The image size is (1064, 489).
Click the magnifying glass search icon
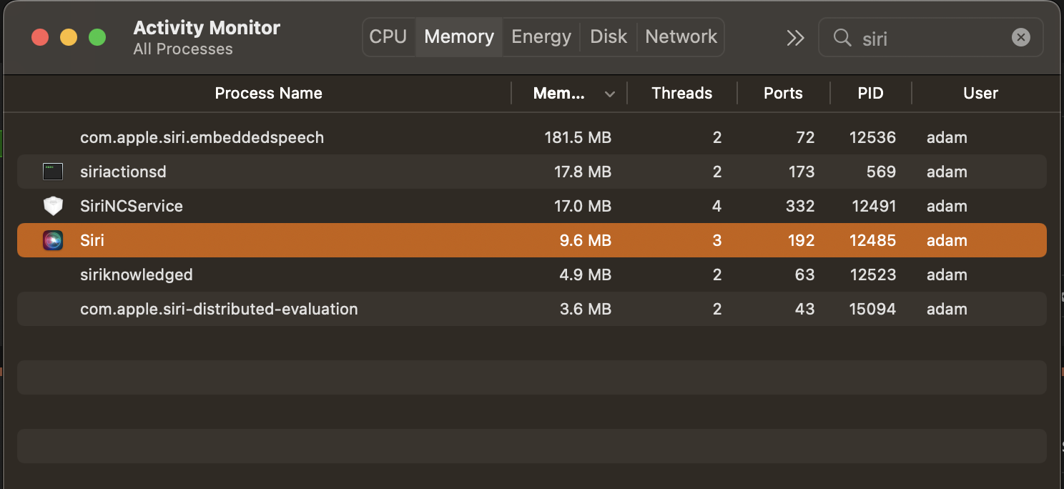[842, 37]
